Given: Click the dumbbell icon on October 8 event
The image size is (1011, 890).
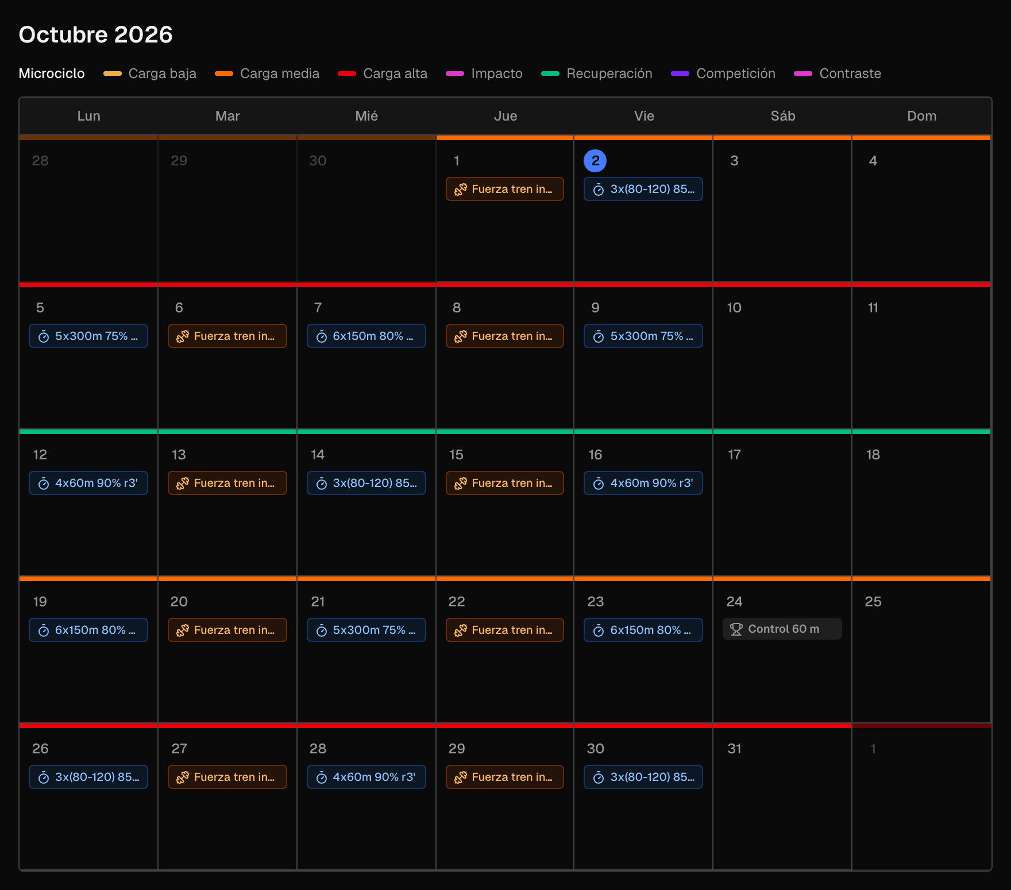Looking at the screenshot, I should [461, 336].
